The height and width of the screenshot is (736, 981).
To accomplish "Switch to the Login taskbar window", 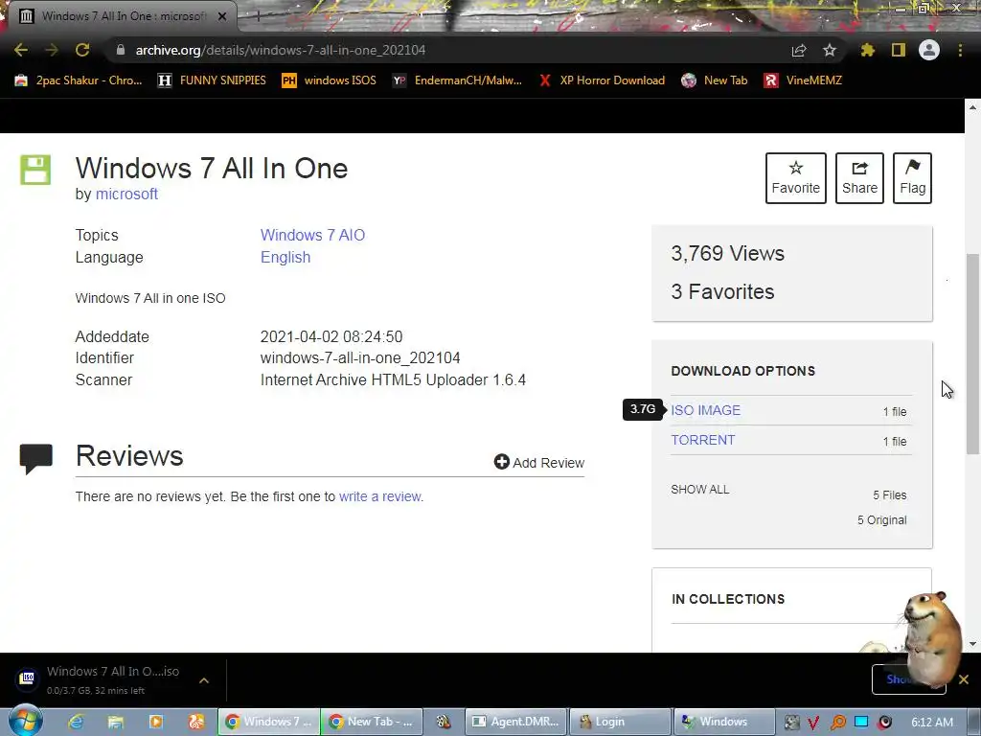I will [619, 722].
